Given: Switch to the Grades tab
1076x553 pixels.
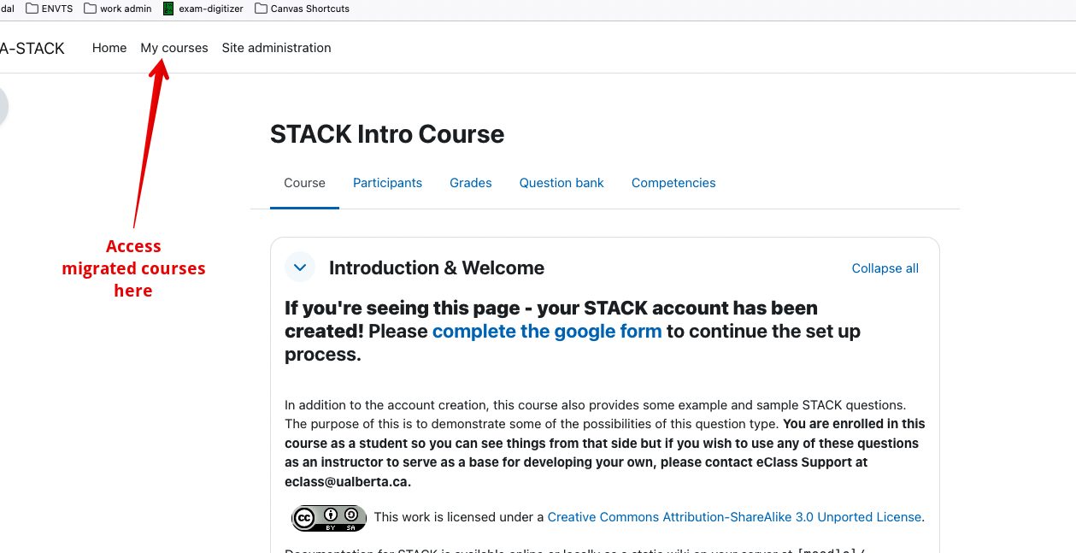Looking at the screenshot, I should (471, 183).
